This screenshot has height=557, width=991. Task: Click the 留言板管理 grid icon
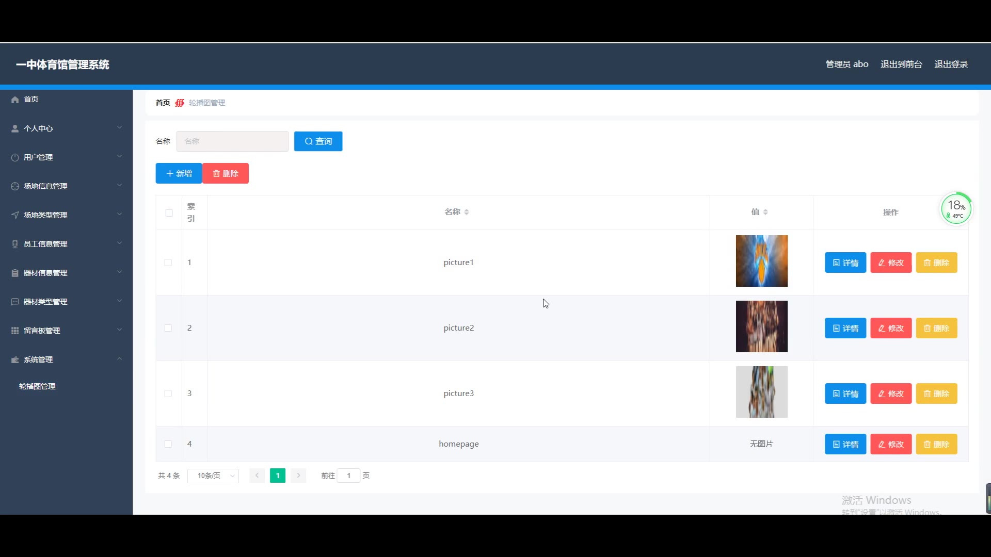tap(15, 331)
